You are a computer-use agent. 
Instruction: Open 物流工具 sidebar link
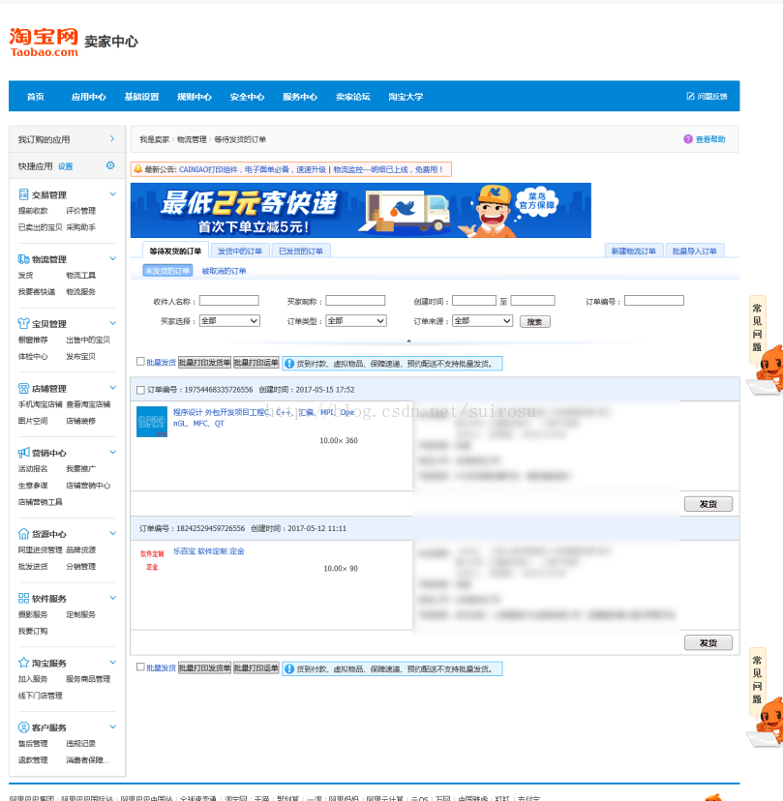coord(80,275)
